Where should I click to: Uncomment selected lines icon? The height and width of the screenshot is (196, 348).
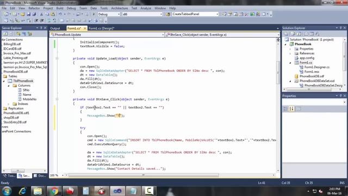54,21
